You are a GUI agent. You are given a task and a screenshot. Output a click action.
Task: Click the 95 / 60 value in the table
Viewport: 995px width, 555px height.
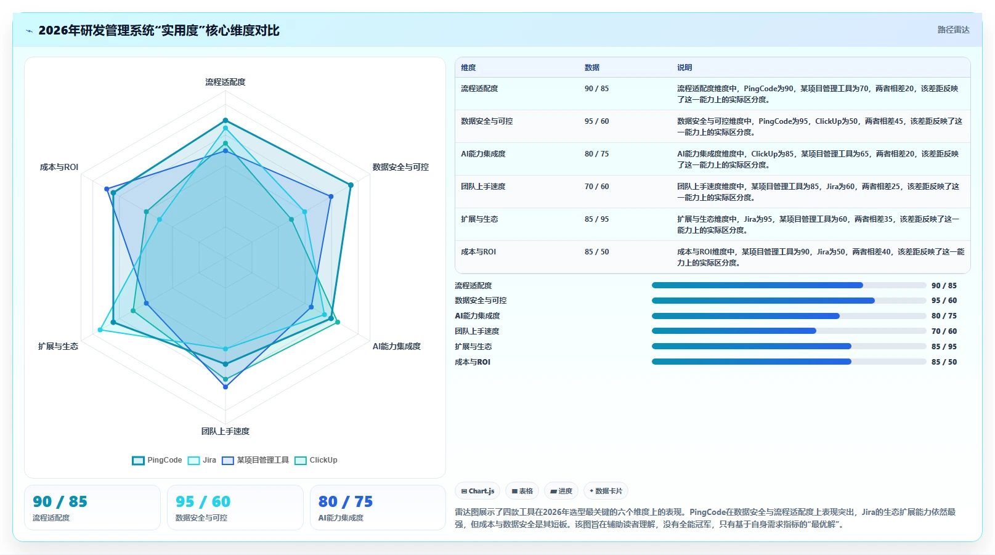596,121
